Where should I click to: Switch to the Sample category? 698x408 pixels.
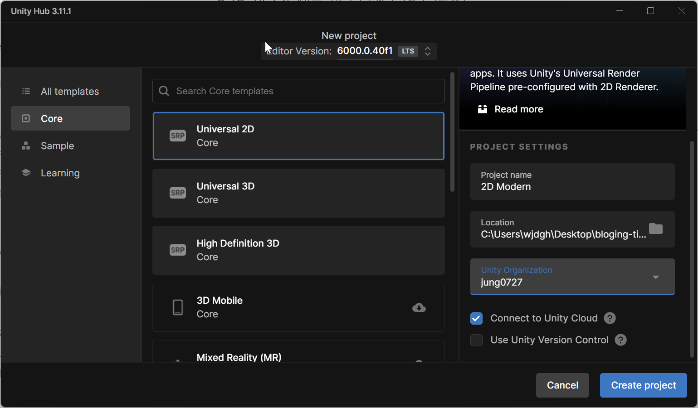coord(71,146)
